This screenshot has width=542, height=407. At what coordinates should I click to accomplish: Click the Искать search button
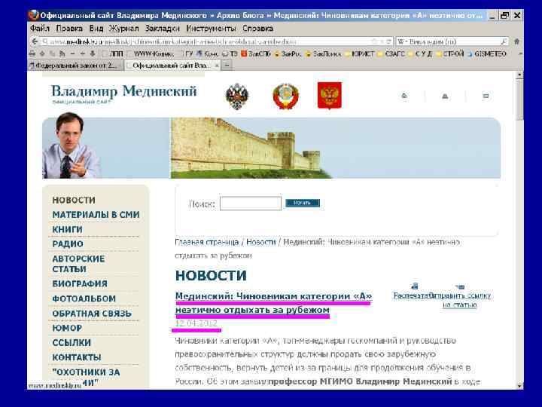pos(303,203)
